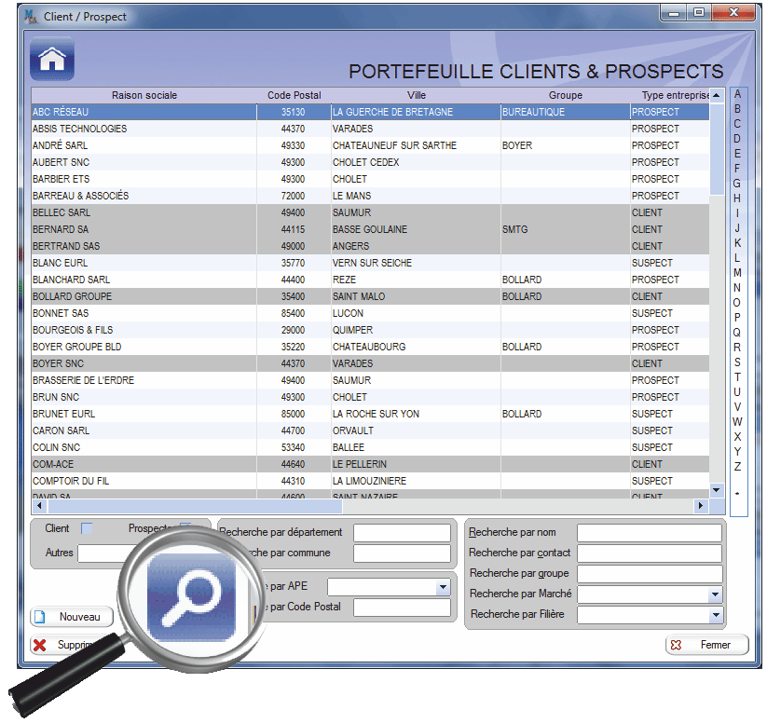Click the scroll left arrow of table

39,506
